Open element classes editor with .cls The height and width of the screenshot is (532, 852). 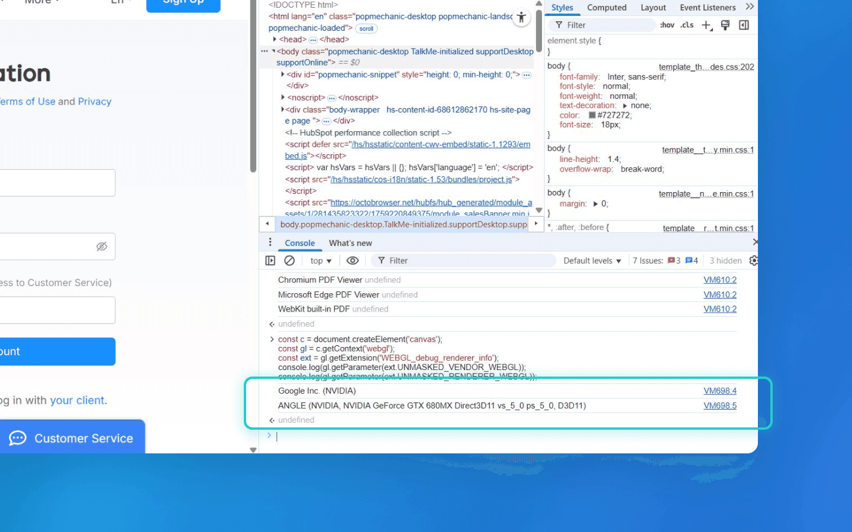686,25
